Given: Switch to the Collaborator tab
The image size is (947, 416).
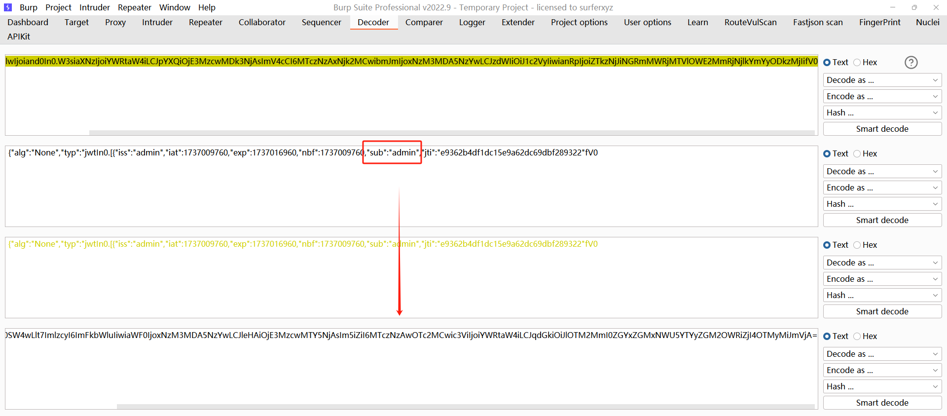Looking at the screenshot, I should tap(262, 22).
